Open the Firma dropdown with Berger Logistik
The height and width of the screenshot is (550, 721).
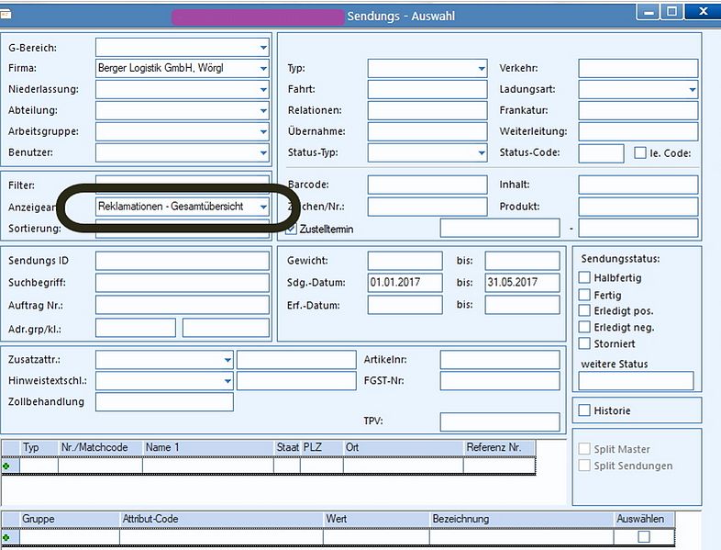(x=263, y=69)
